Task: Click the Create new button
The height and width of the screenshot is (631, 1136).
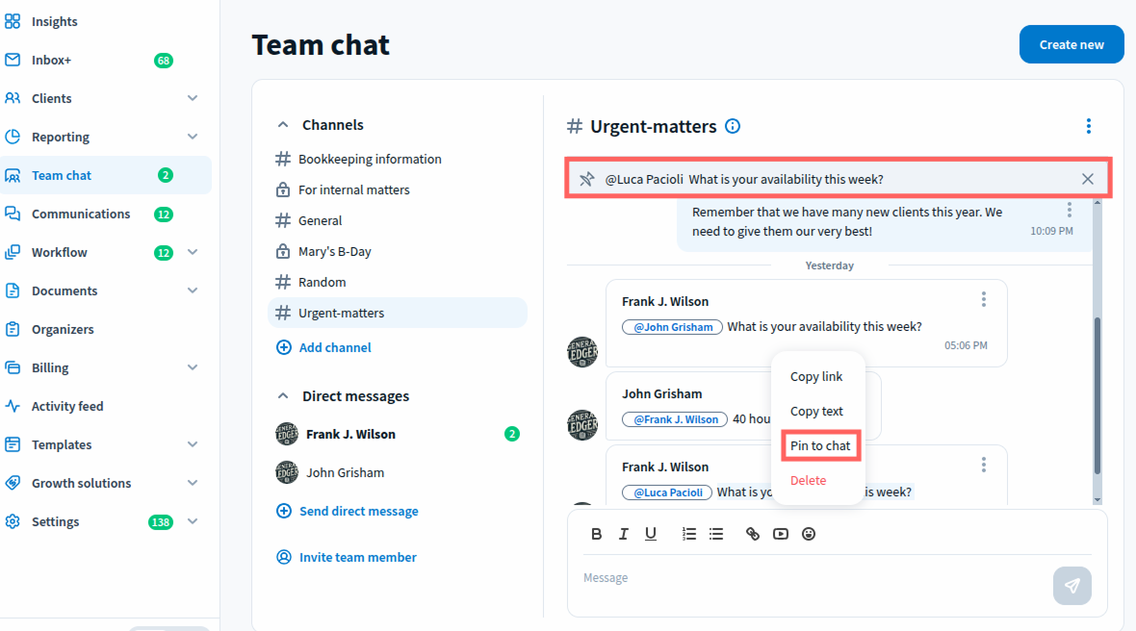Action: [1071, 44]
